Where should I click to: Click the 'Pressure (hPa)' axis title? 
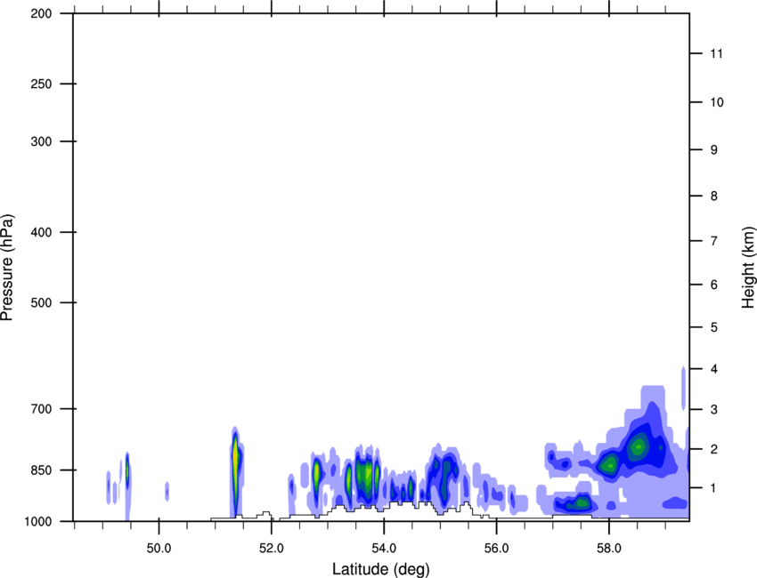[7, 268]
